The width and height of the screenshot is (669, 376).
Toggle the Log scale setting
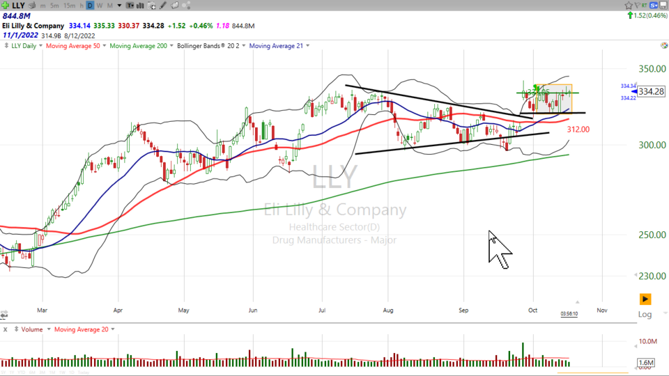(x=646, y=315)
